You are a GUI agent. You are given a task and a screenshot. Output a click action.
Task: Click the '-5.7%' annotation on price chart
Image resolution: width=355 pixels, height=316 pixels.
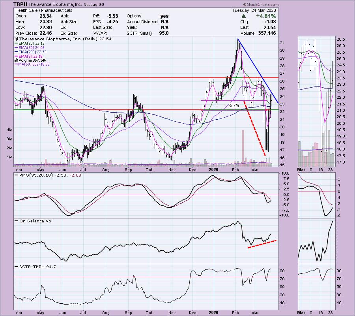pyautogui.click(x=234, y=105)
